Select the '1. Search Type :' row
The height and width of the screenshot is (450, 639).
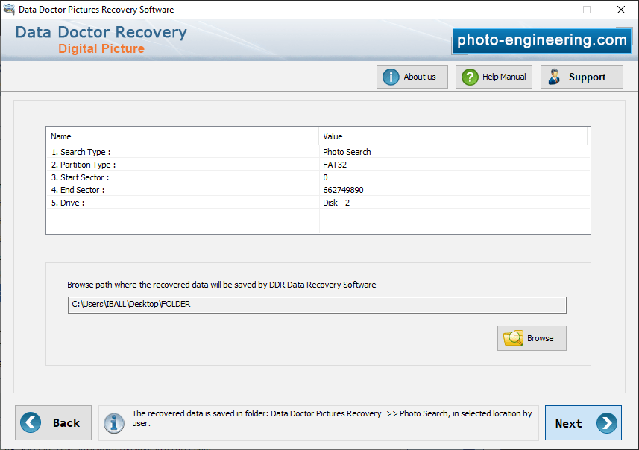[318, 152]
